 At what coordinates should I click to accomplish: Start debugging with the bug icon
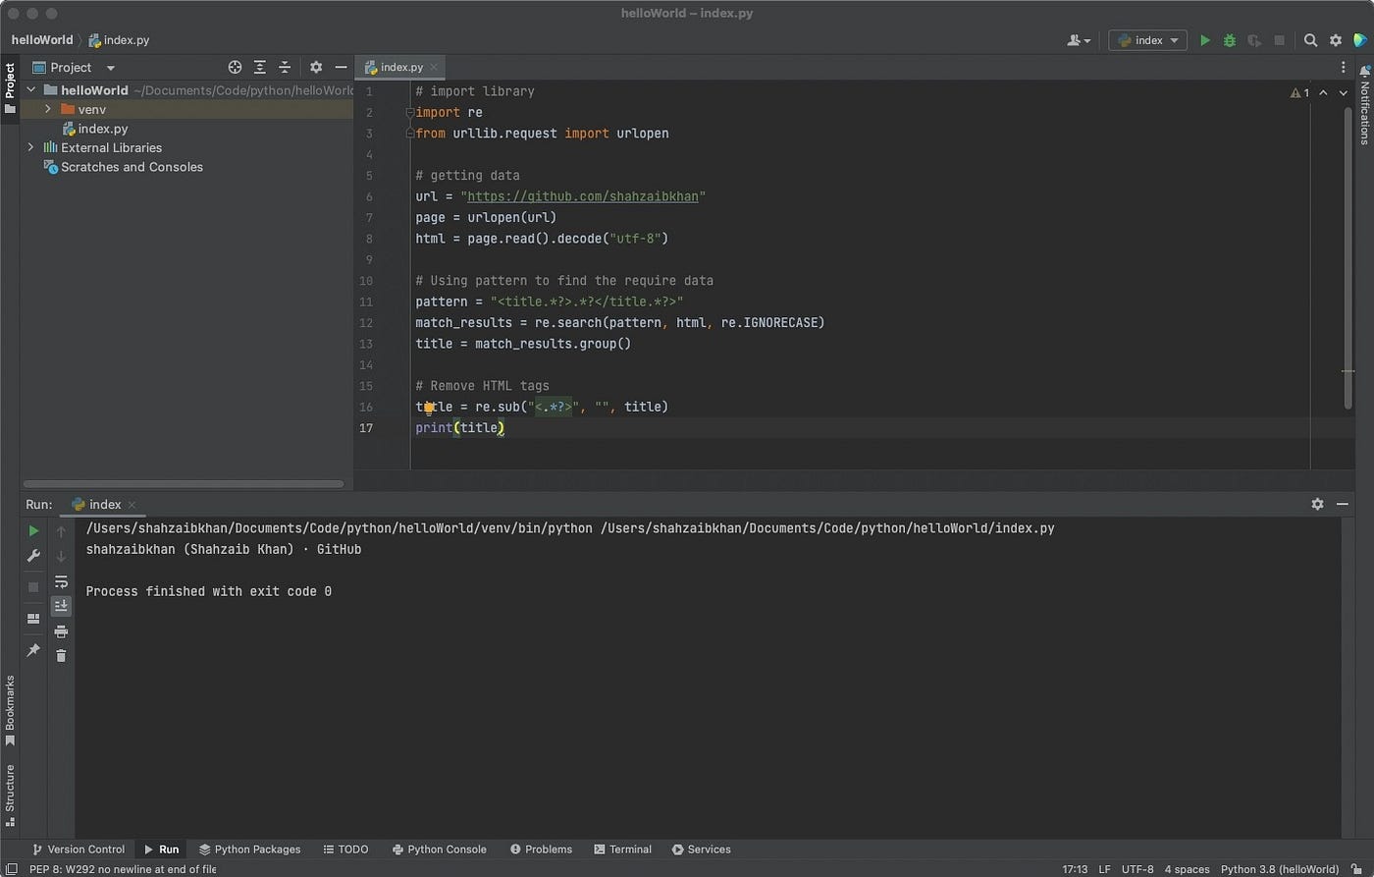pyautogui.click(x=1230, y=40)
